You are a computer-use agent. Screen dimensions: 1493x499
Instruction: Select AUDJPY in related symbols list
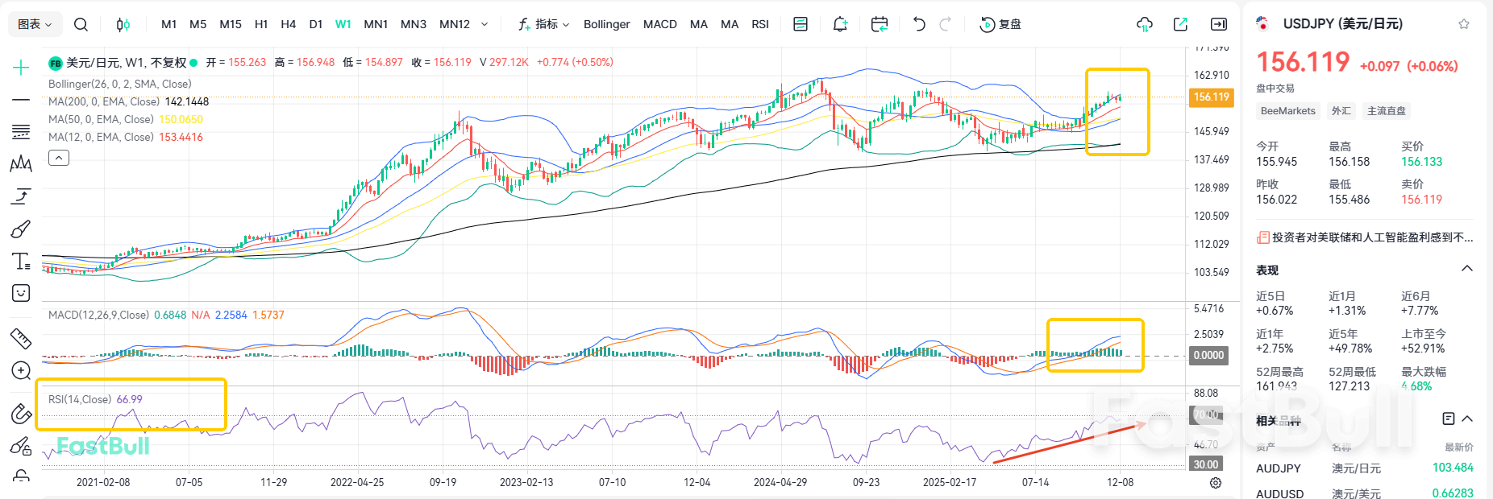coord(1279,468)
